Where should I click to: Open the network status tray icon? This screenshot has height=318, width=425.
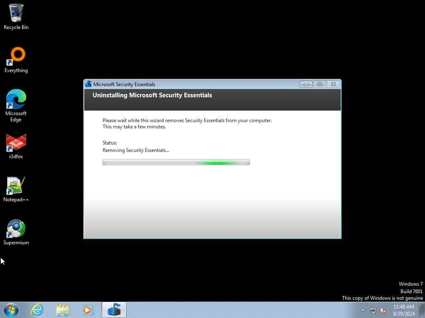[x=373, y=311]
